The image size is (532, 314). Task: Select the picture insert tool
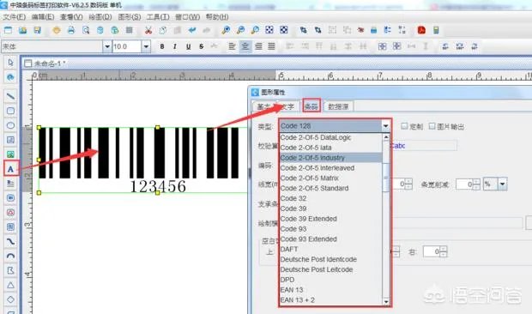(10, 154)
